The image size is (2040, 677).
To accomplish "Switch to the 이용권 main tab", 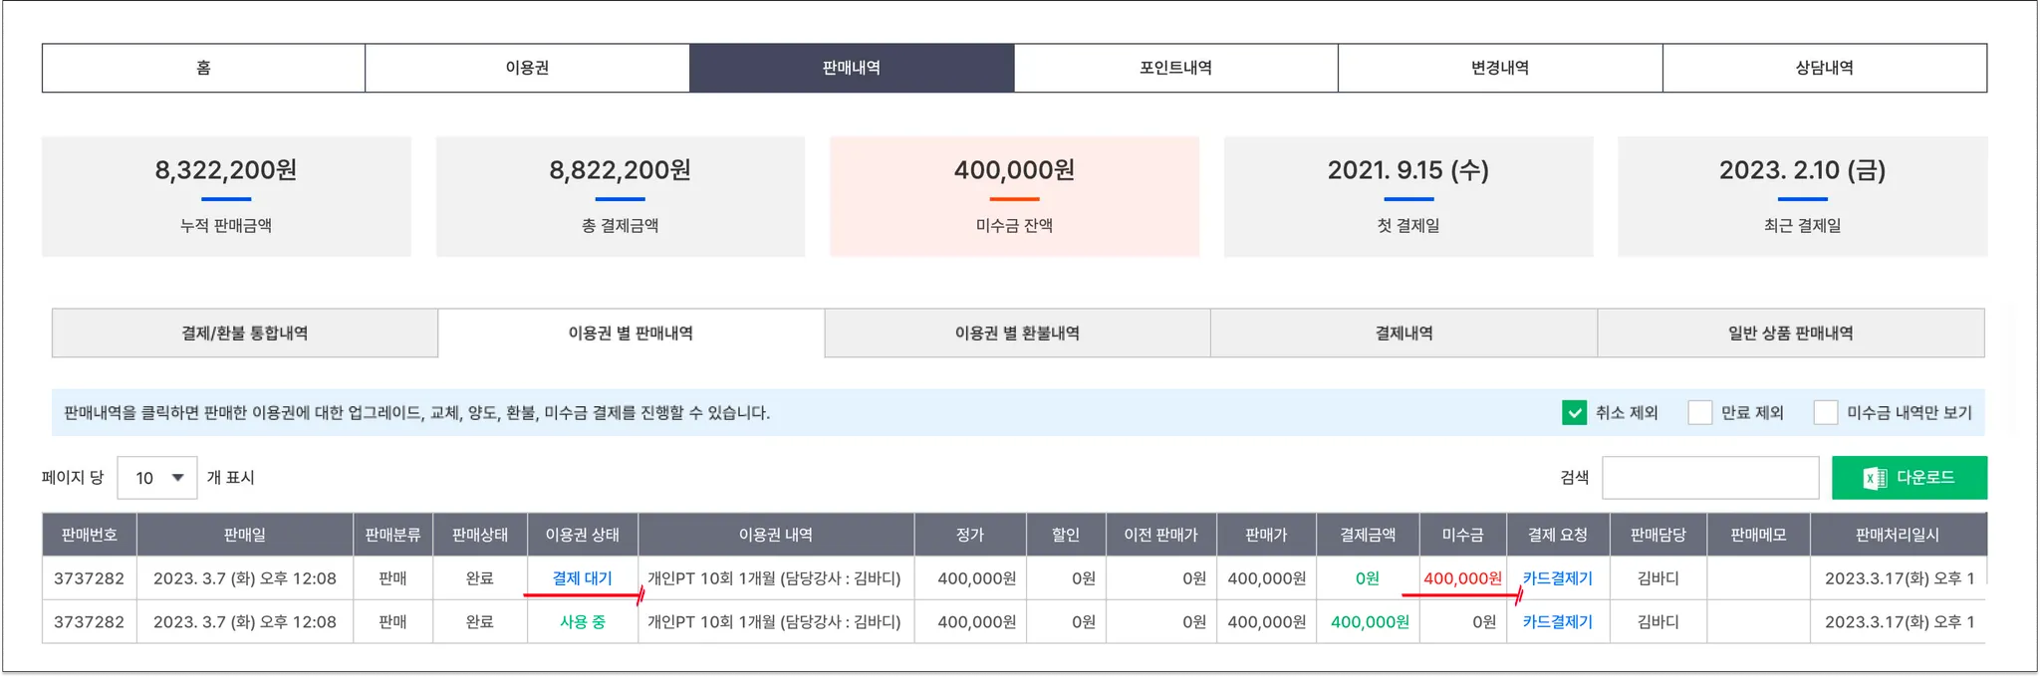I will click(x=527, y=68).
